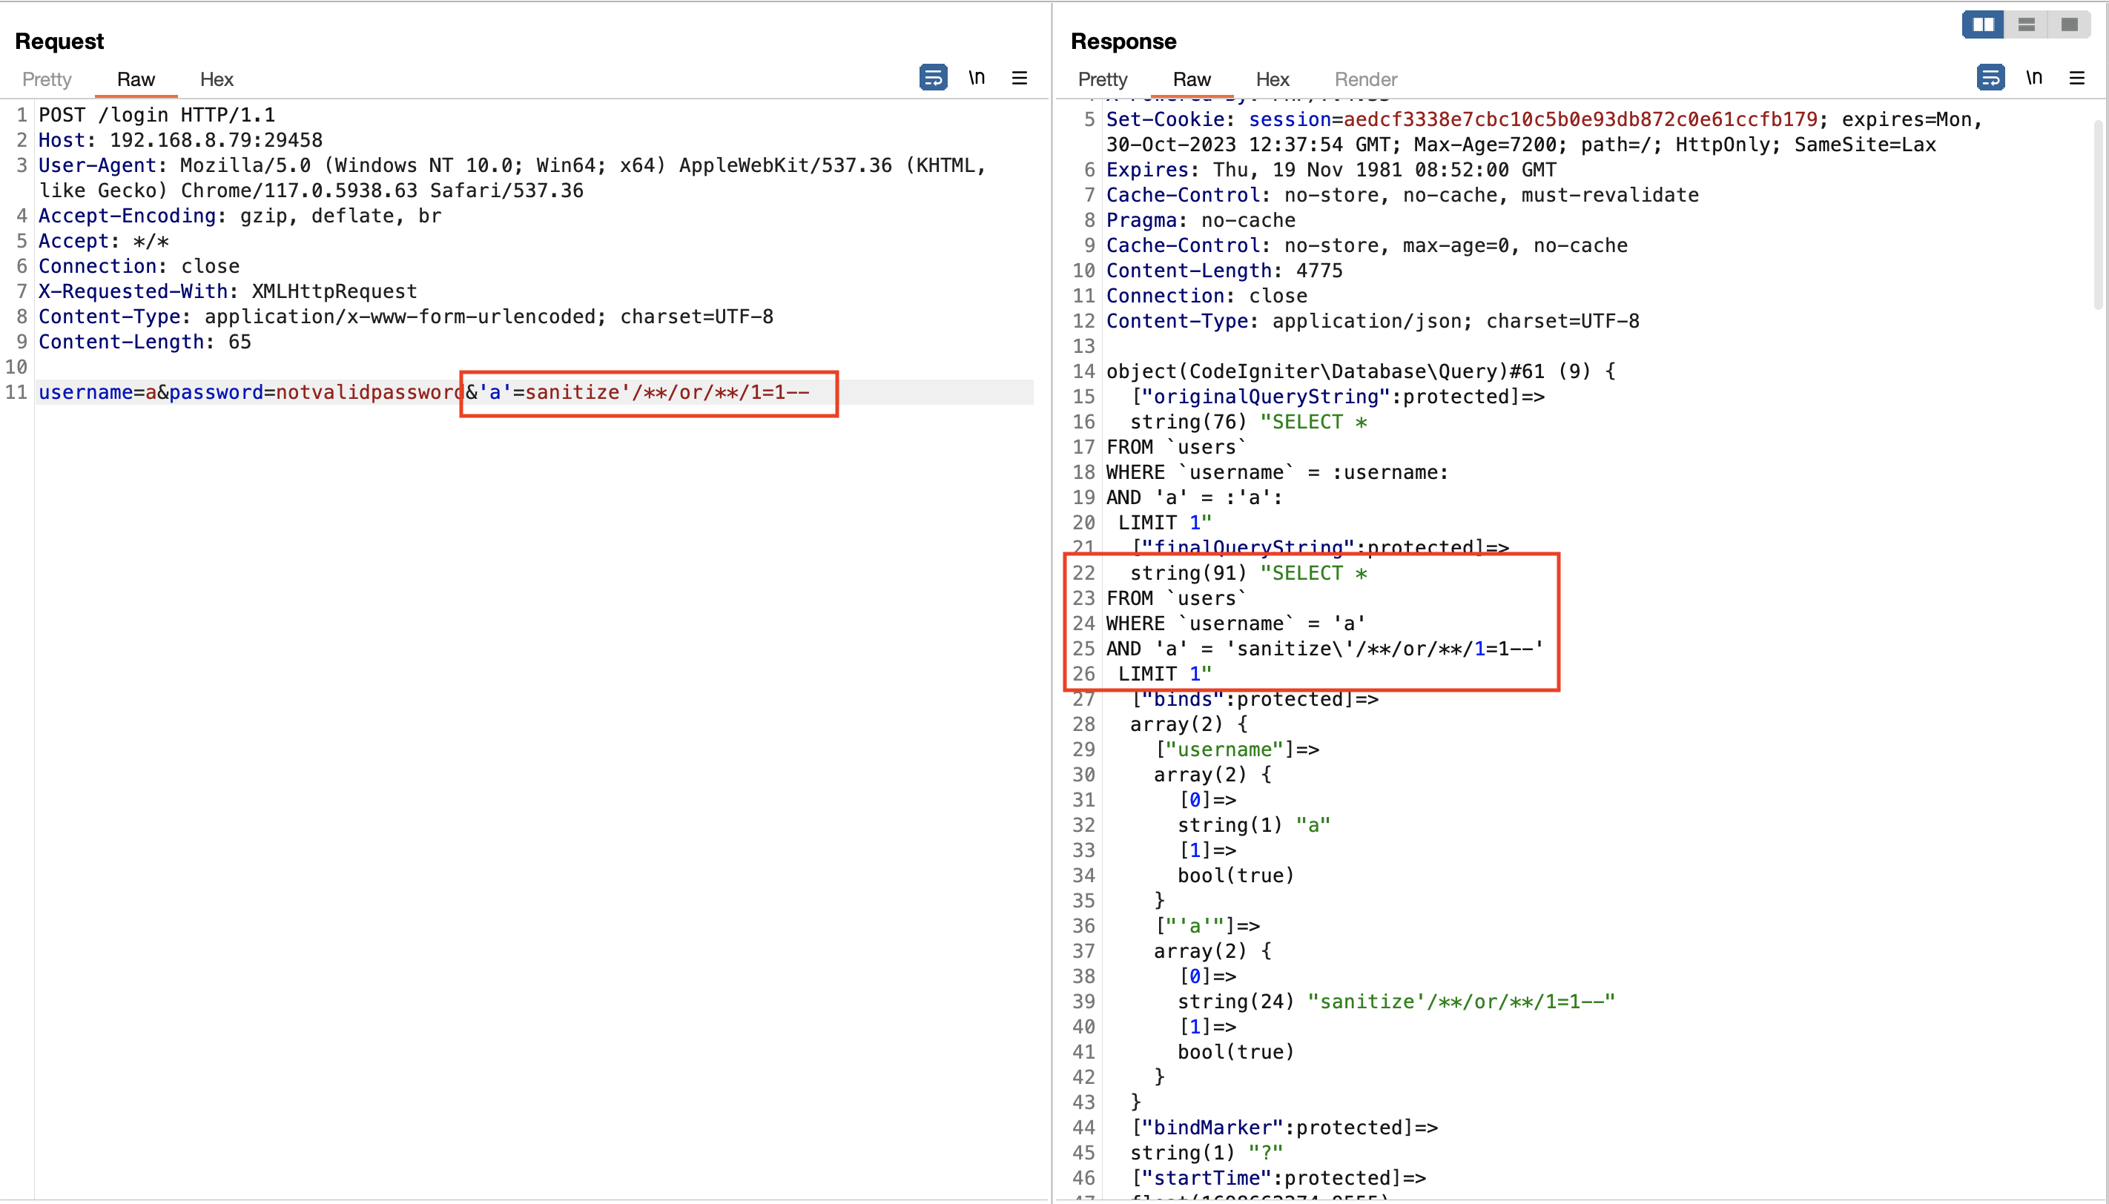Click the 'string(91) "SELECT *' line
Viewport: 2109px width, 1204px height.
1248,573
